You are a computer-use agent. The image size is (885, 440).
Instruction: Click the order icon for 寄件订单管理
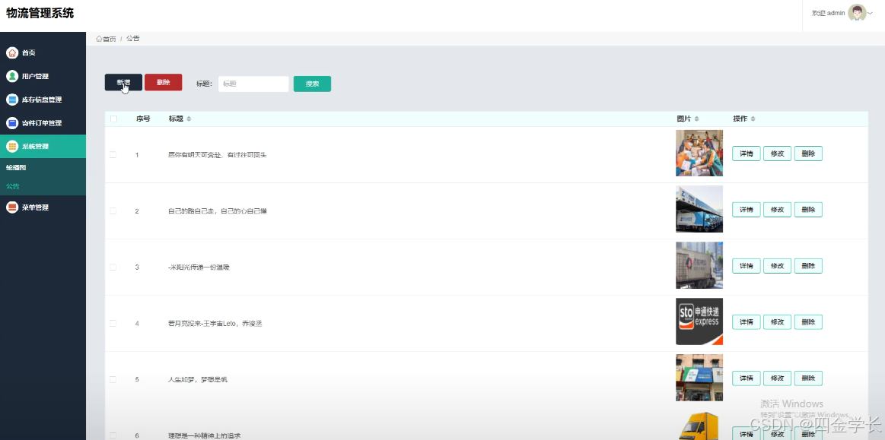click(x=12, y=123)
